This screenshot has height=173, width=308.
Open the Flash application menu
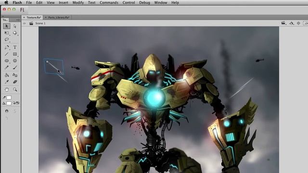pyautogui.click(x=17, y=2)
